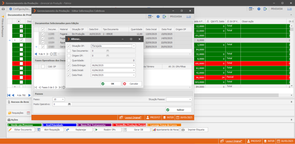Click the blue Azul Prioridade color legend
The image size is (295, 144).
[x=59, y=125]
